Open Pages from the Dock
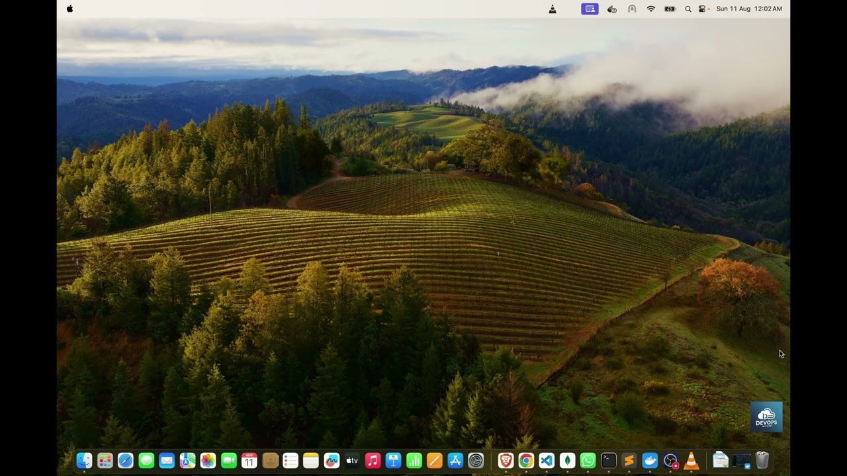Viewport: 847px width, 476px height. click(435, 461)
